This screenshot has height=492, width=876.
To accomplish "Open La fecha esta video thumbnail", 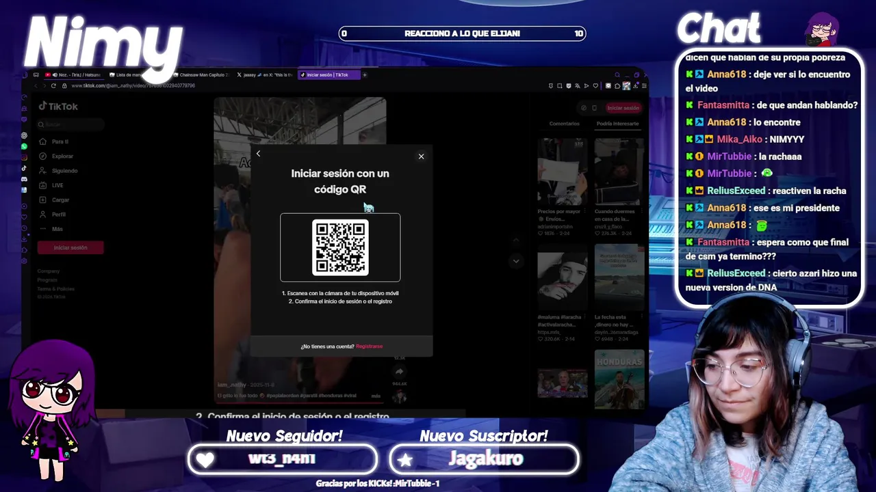I will [619, 277].
